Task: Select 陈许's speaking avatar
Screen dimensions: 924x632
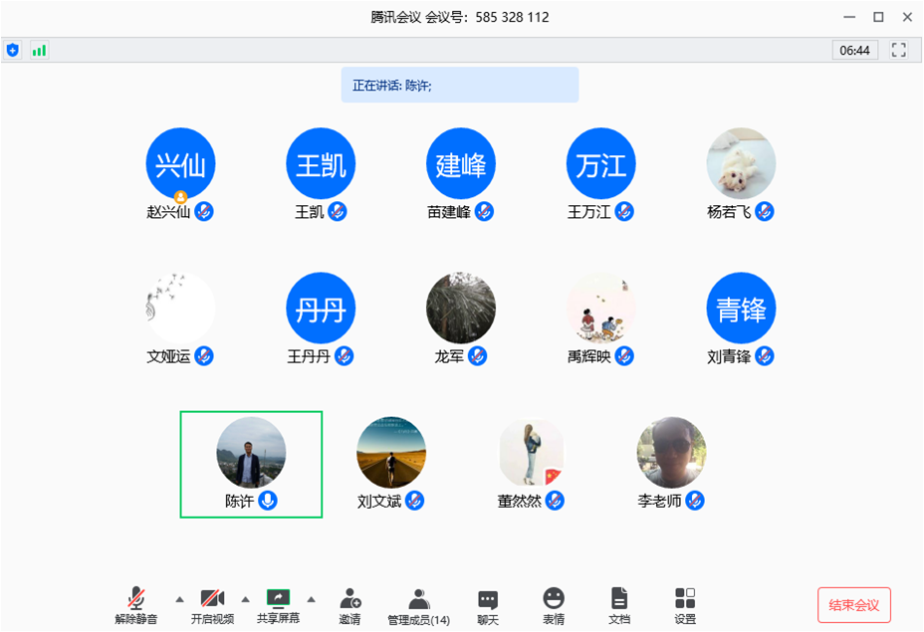Action: click(251, 453)
